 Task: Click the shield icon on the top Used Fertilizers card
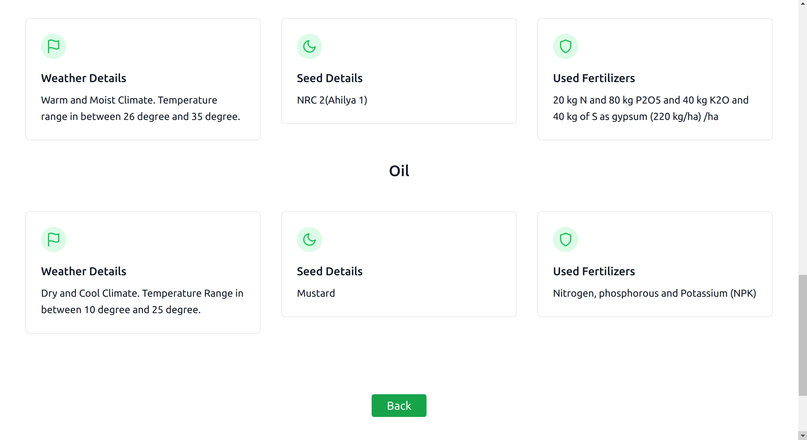coord(565,46)
